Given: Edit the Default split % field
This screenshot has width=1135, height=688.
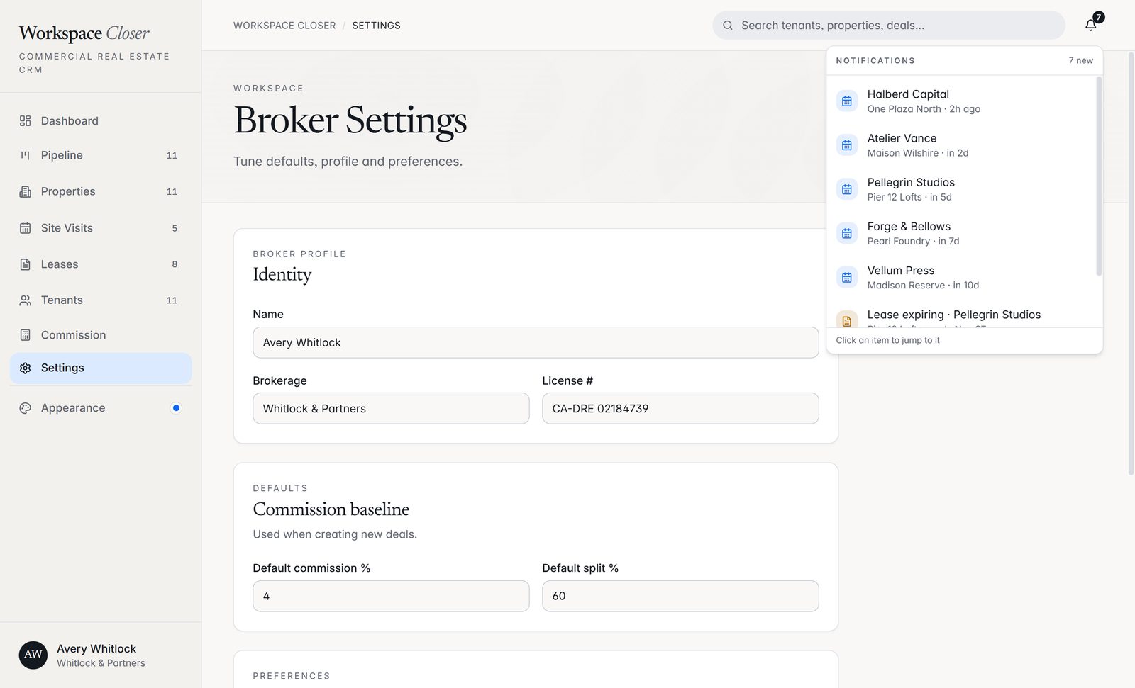Looking at the screenshot, I should click(x=680, y=596).
